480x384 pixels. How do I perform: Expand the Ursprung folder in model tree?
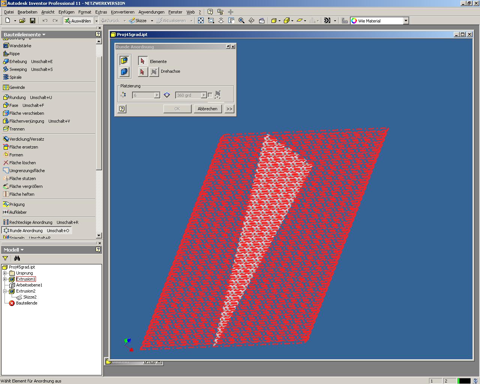click(5, 273)
